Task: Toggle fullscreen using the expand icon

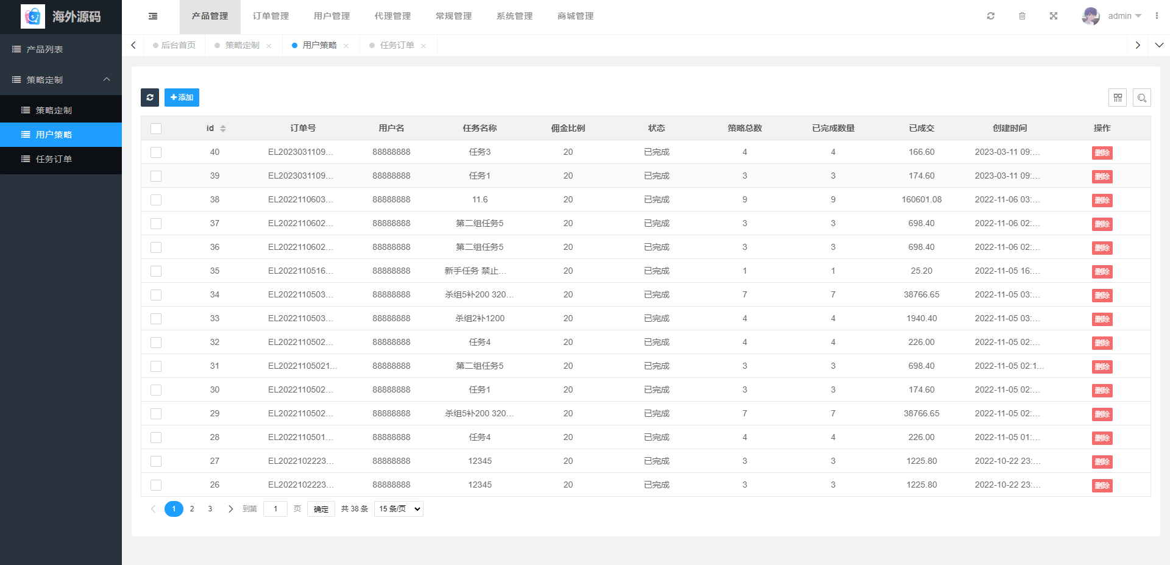Action: click(1054, 16)
